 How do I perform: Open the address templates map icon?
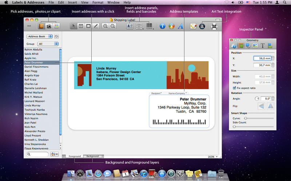pos(193,26)
